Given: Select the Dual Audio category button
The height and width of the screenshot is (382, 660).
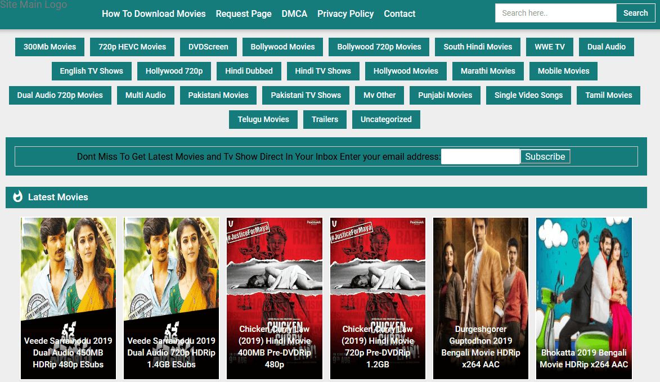Looking at the screenshot, I should (607, 47).
